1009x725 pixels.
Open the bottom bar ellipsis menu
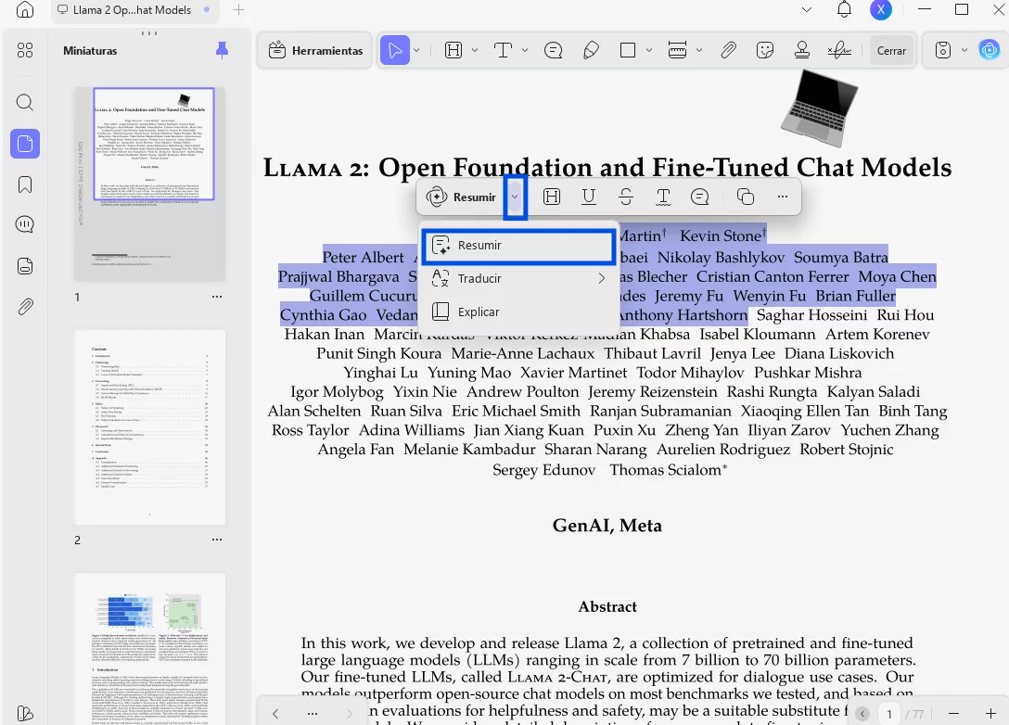313,714
